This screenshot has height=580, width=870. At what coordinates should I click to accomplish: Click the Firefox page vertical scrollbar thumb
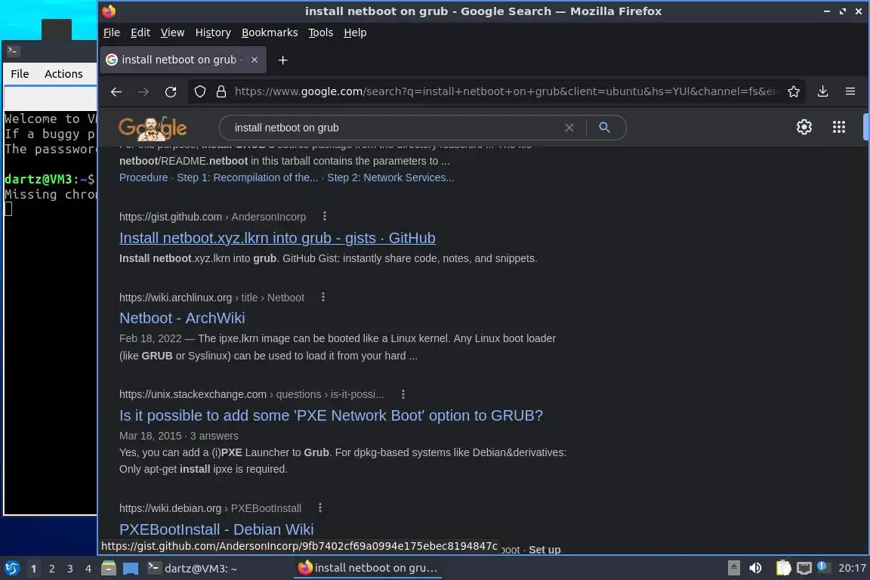pyautogui.click(x=866, y=127)
